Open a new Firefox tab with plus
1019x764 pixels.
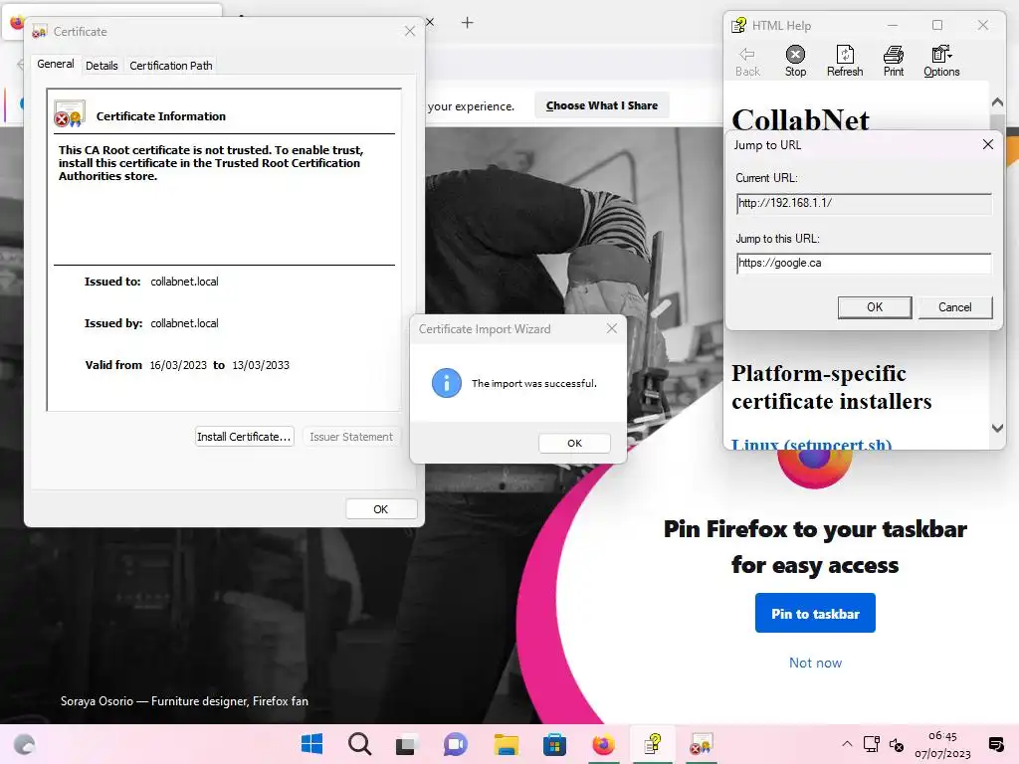click(x=468, y=23)
